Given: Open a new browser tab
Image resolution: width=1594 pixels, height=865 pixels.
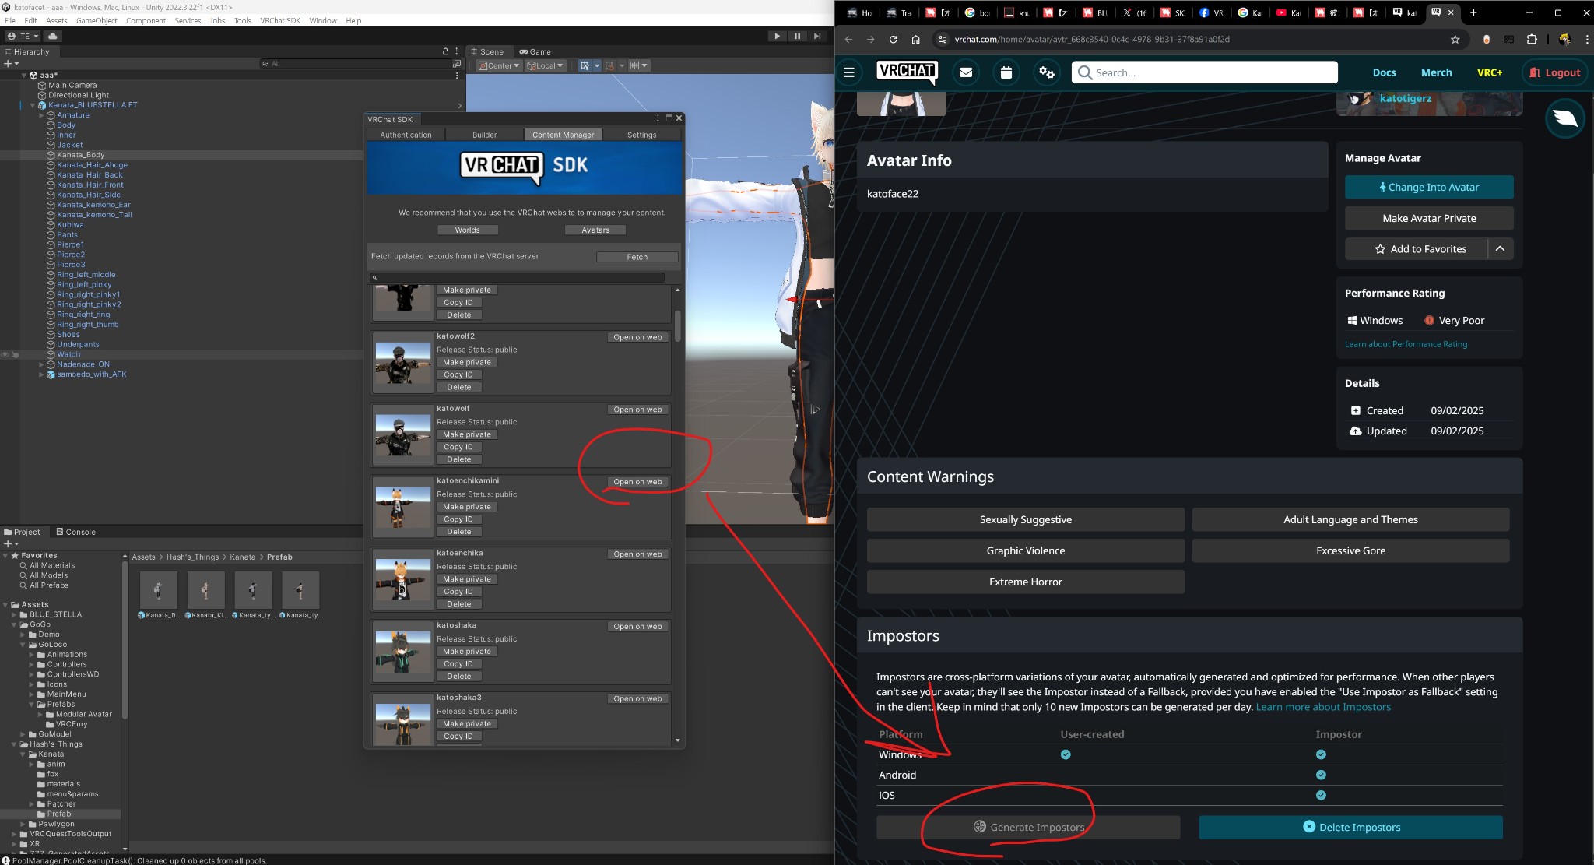Looking at the screenshot, I should click(1473, 12).
